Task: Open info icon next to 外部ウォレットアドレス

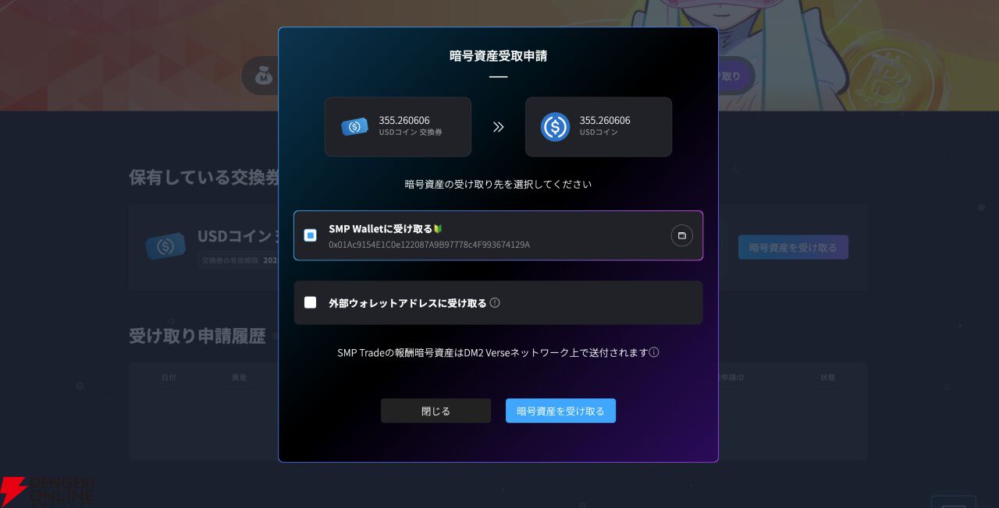Action: 495,303
